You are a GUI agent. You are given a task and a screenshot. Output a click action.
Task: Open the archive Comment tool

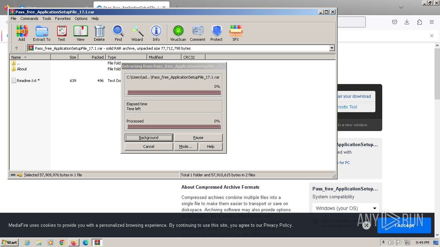(x=198, y=33)
